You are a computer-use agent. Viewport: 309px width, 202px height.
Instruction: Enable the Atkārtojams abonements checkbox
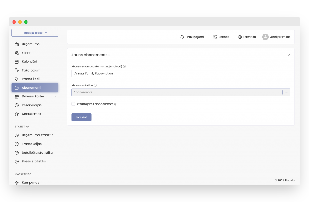pos(73,104)
